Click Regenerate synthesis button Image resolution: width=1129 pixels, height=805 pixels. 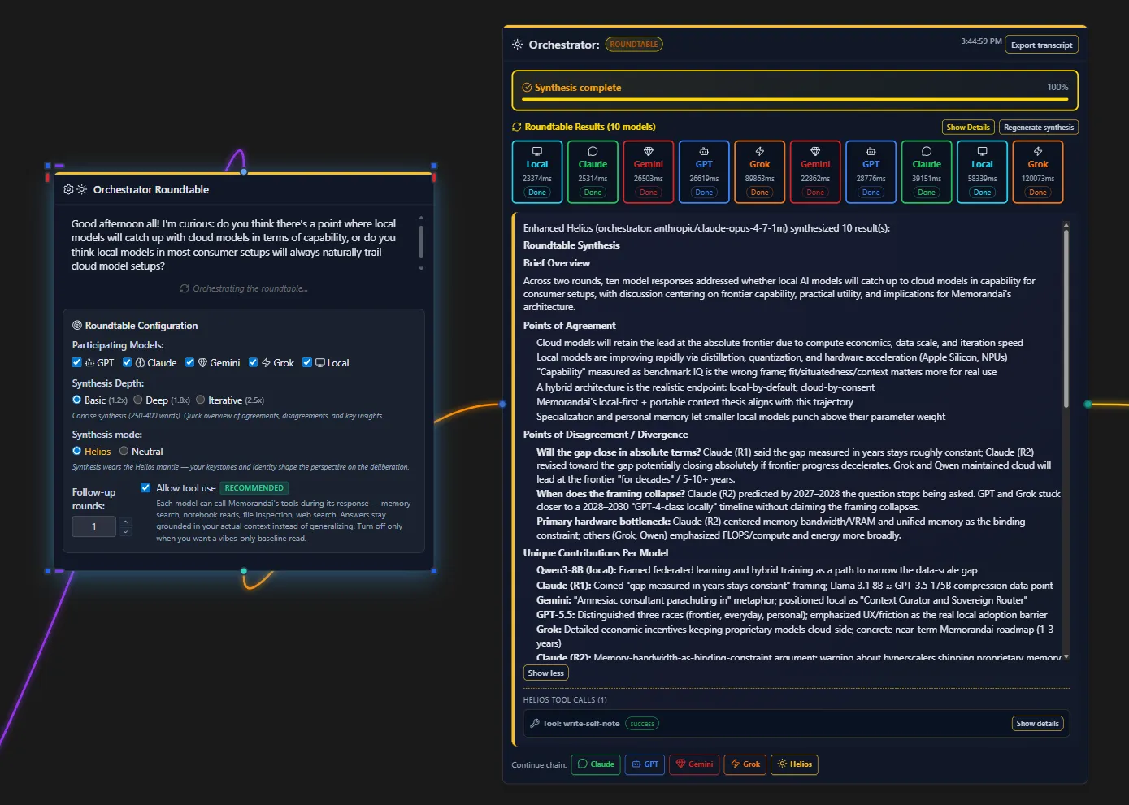click(1039, 127)
